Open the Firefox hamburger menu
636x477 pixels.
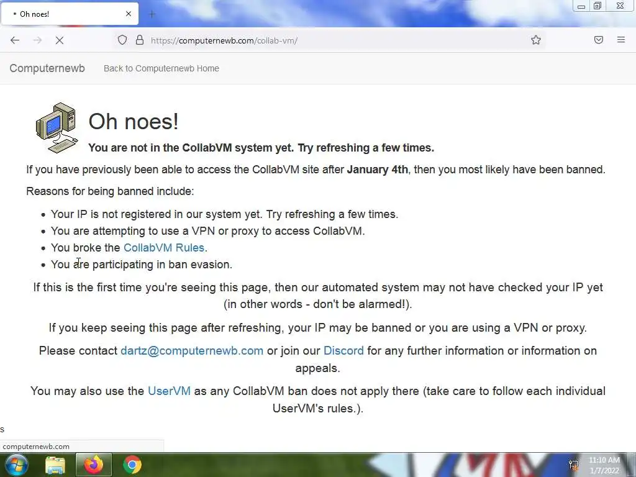(x=621, y=40)
